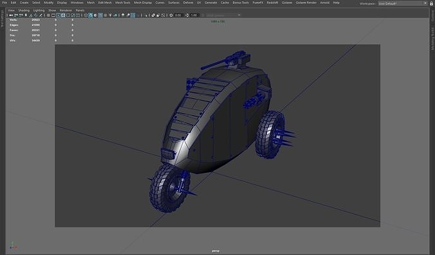Open the panel Renderer menu
This screenshot has width=435, height=255.
click(x=66, y=10)
